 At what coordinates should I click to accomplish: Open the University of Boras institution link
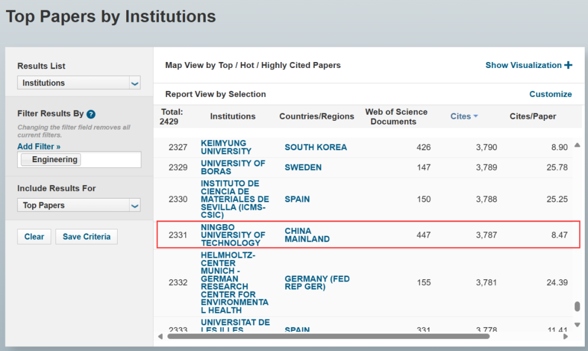[x=233, y=167]
